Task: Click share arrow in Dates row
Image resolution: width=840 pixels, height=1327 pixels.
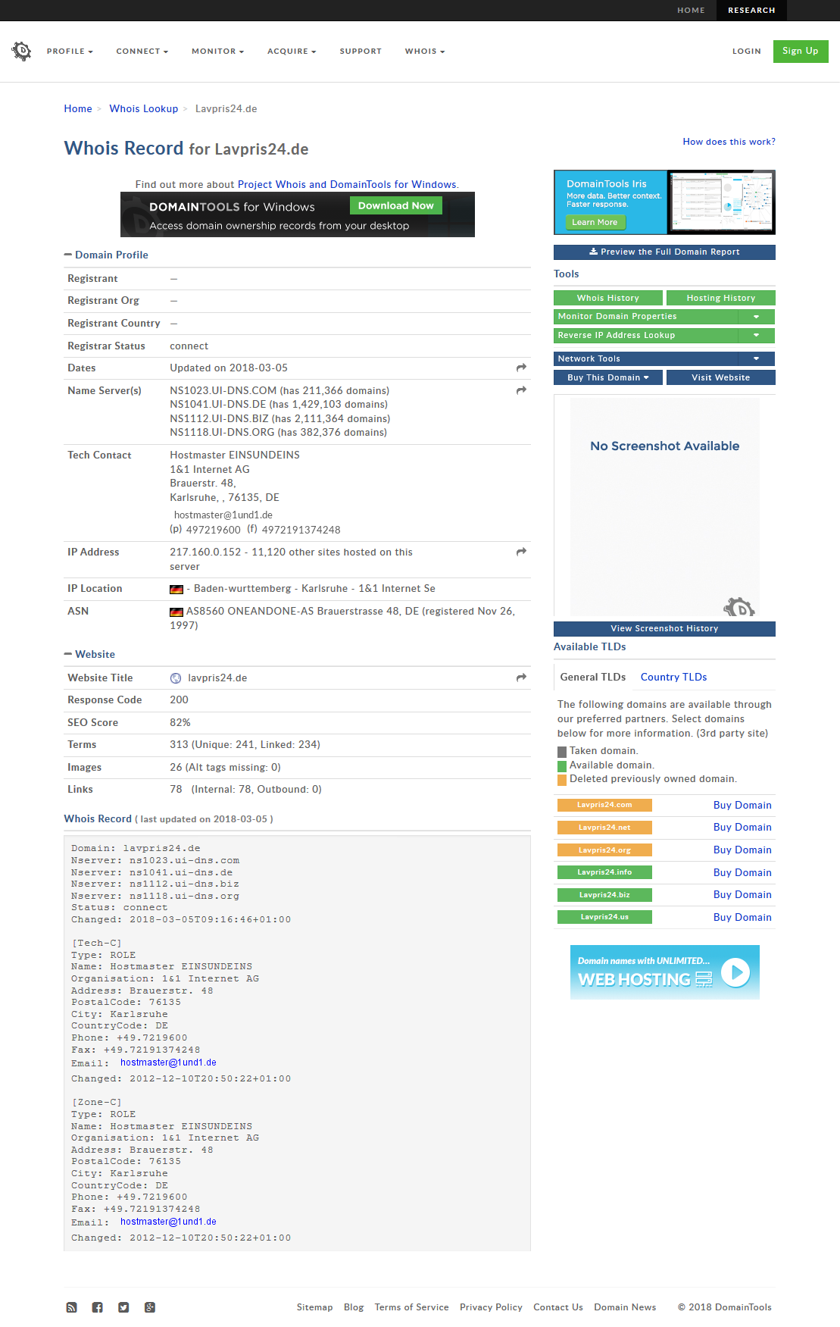Action: (521, 368)
